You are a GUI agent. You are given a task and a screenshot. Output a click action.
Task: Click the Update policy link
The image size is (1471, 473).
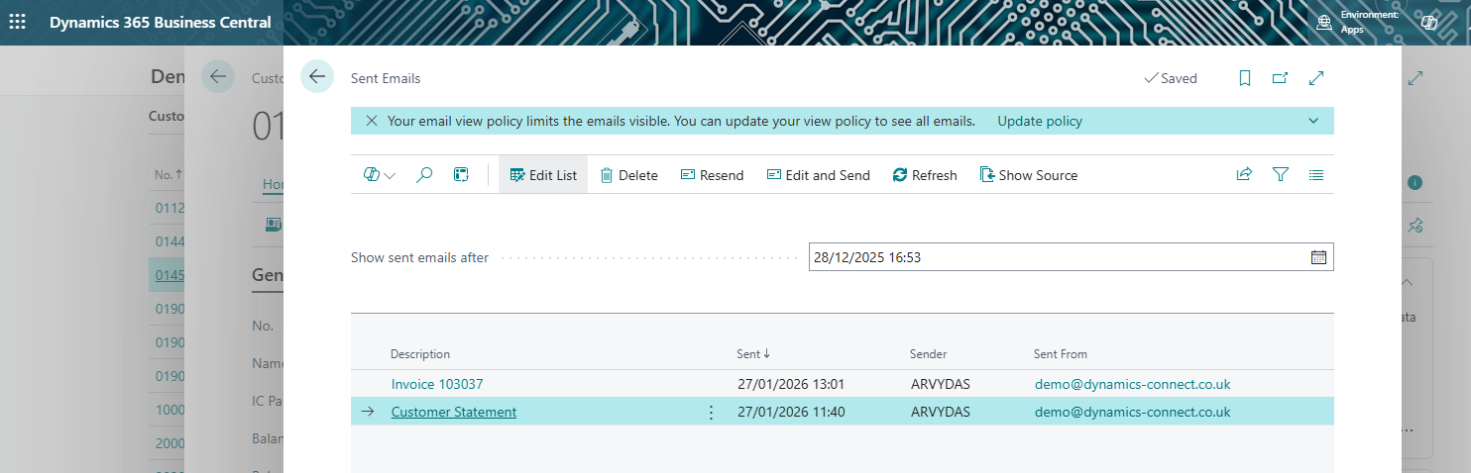coord(1040,121)
